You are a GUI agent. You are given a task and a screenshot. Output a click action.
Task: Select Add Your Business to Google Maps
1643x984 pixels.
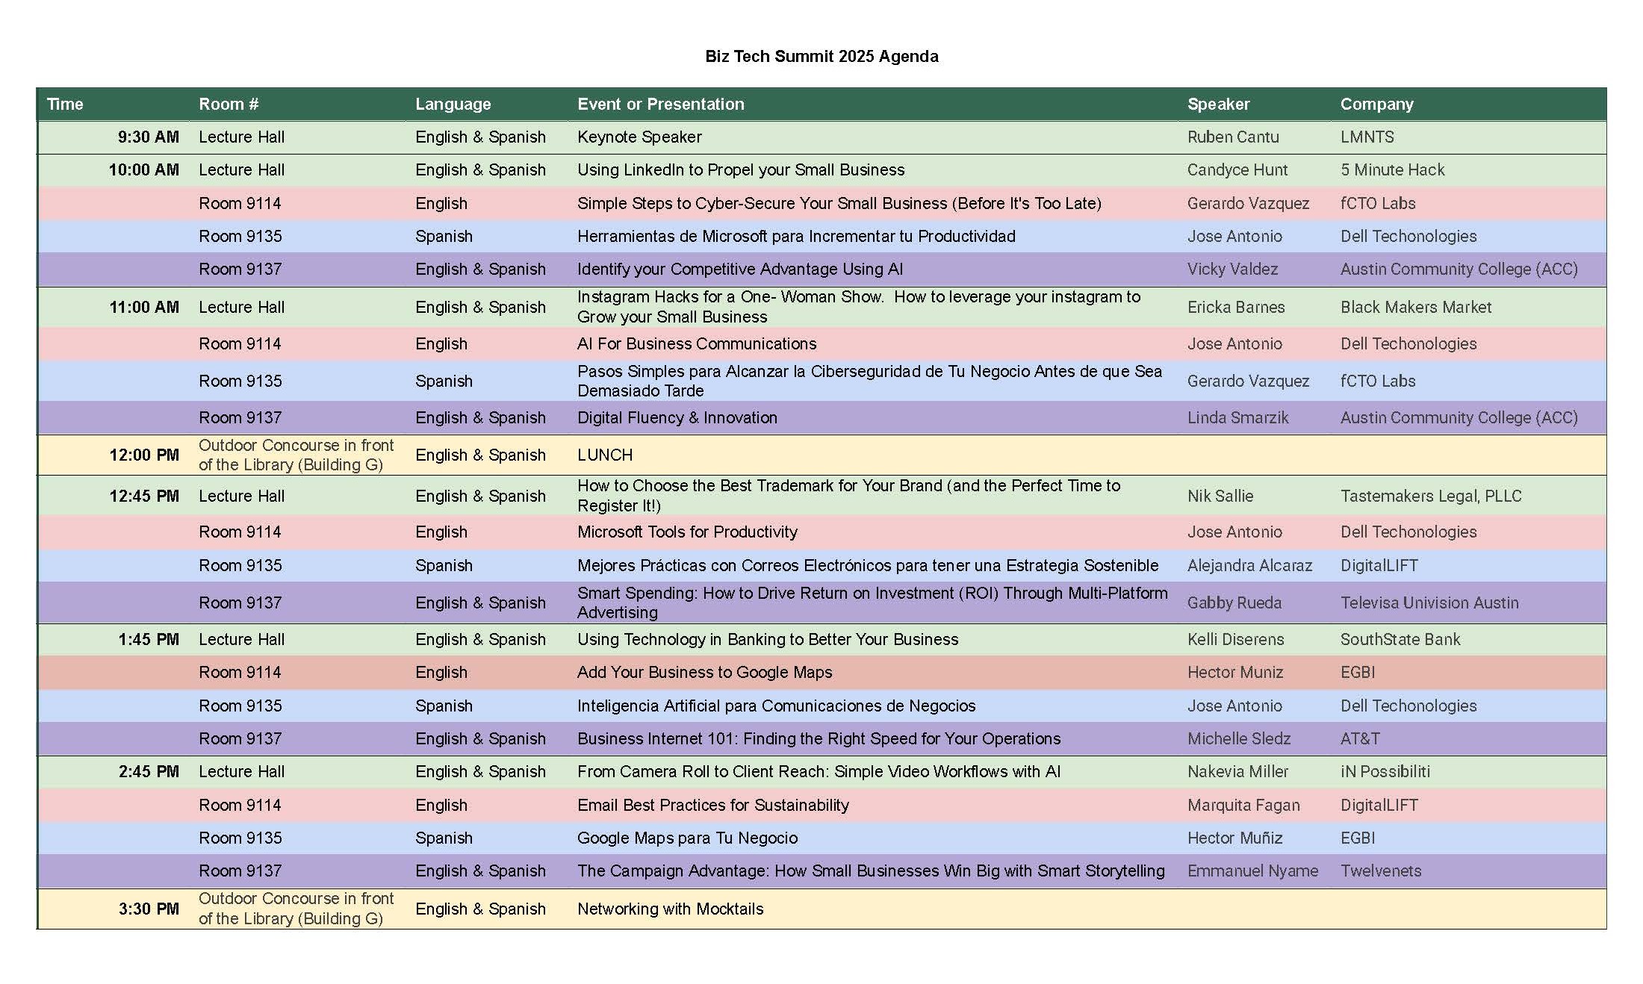(704, 673)
